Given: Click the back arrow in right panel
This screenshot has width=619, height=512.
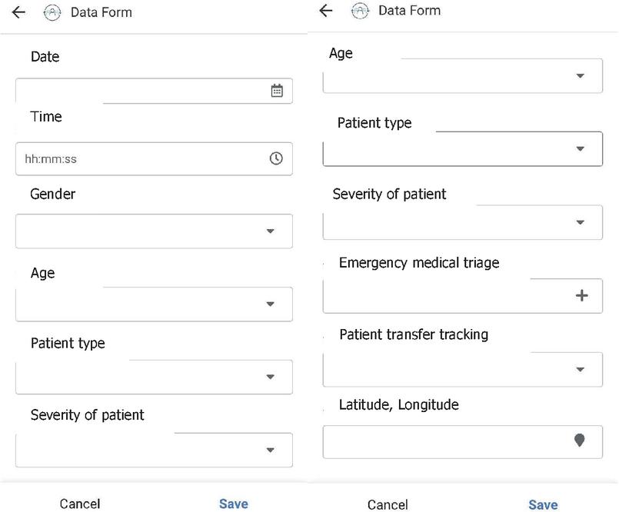Looking at the screenshot, I should point(326,10).
